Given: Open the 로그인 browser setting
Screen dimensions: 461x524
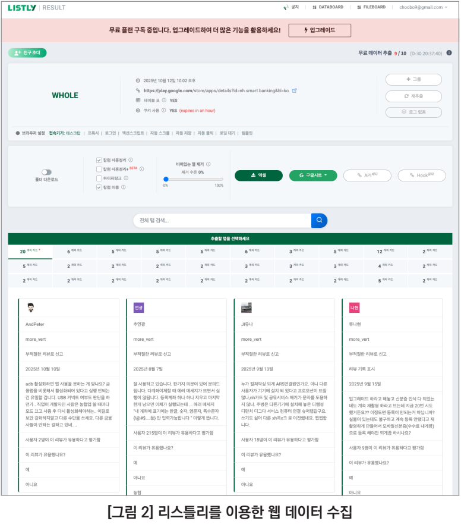Looking at the screenshot, I should tap(110, 133).
